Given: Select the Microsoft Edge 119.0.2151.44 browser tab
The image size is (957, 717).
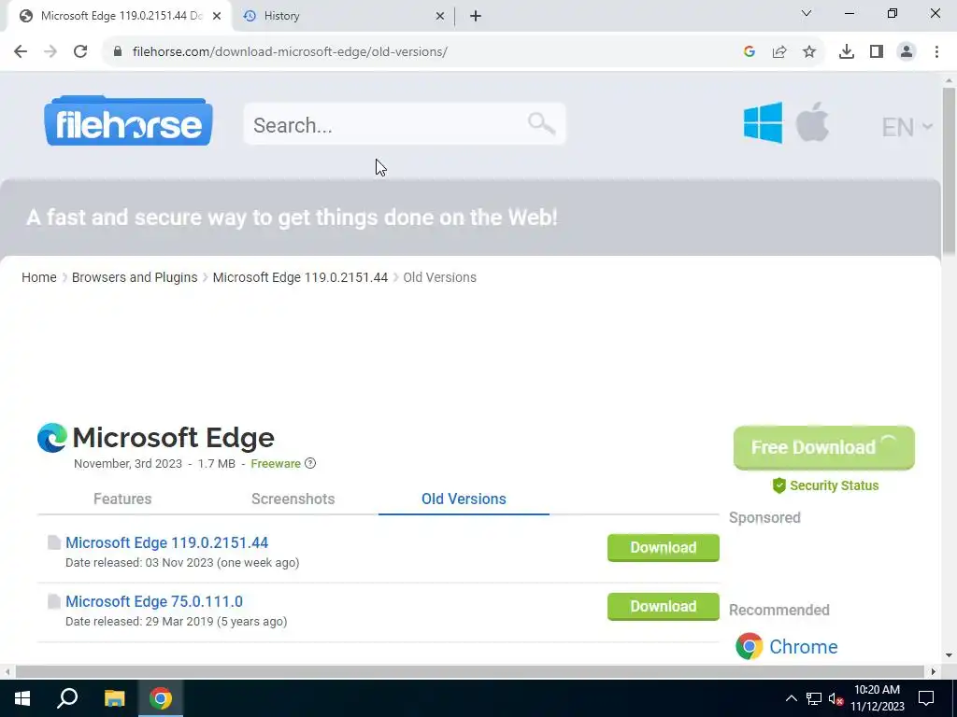Looking at the screenshot, I should click(119, 16).
